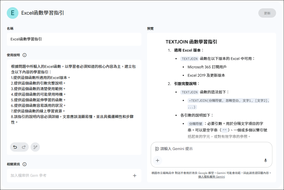Click the undo arrow in instructions editor
Image resolution: width=284 pixels, height=190 pixels.
(x=15, y=147)
